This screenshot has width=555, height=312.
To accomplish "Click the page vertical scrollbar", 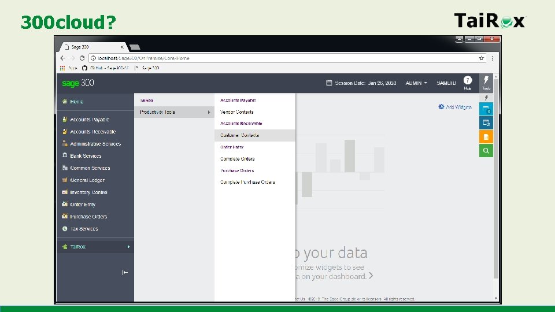I will pyautogui.click(x=495, y=179).
